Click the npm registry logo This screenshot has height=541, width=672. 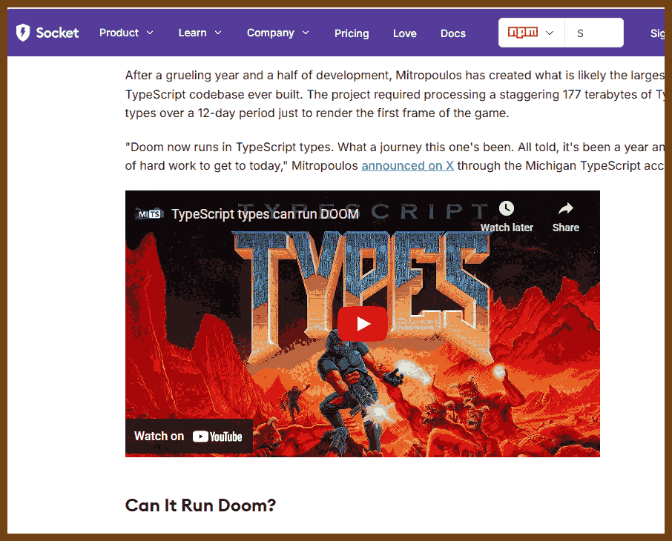pyautogui.click(x=522, y=32)
